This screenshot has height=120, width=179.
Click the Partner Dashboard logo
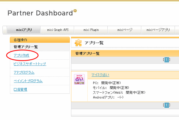coord(42,13)
